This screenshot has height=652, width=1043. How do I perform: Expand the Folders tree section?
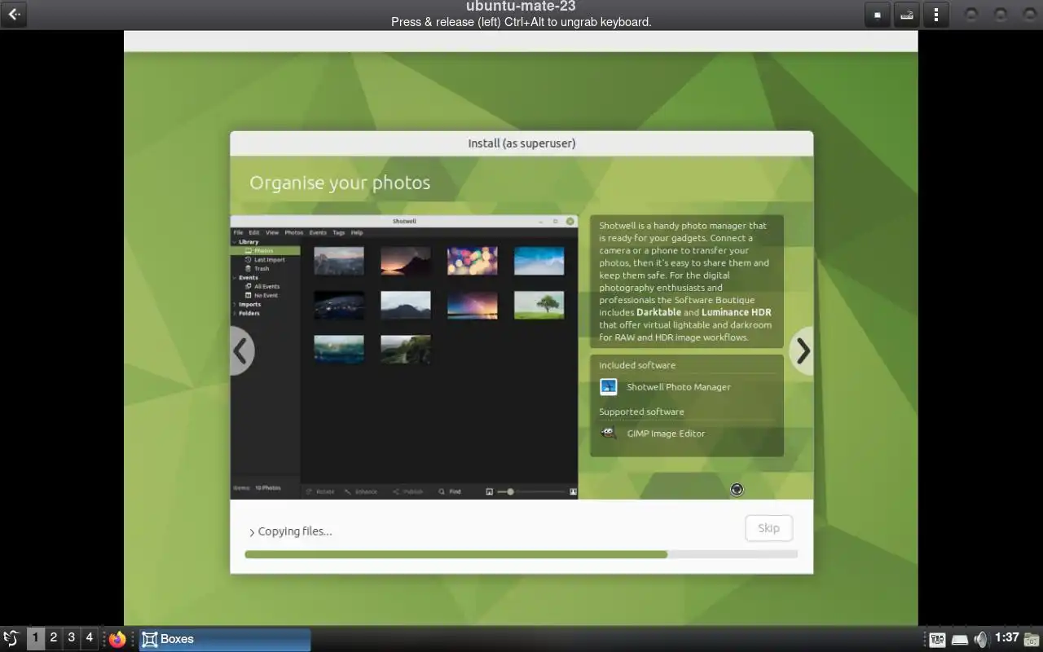(x=235, y=314)
